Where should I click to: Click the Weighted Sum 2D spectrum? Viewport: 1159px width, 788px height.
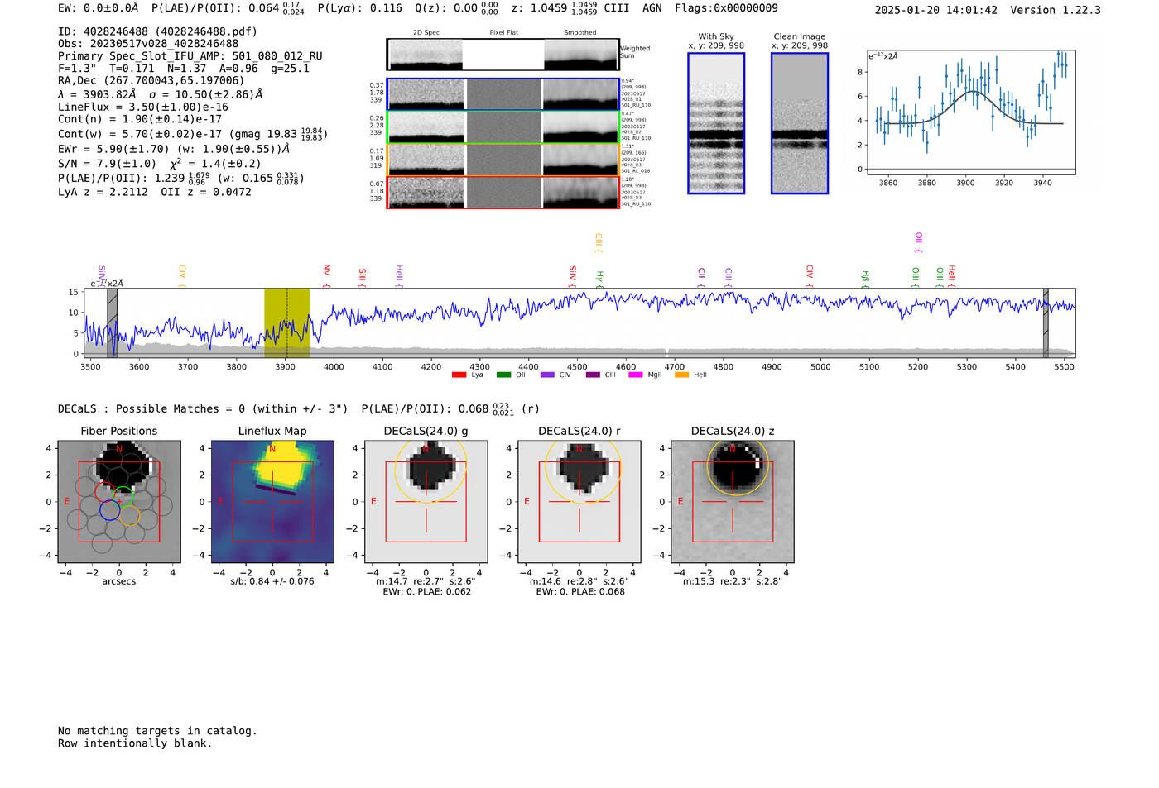[x=503, y=55]
